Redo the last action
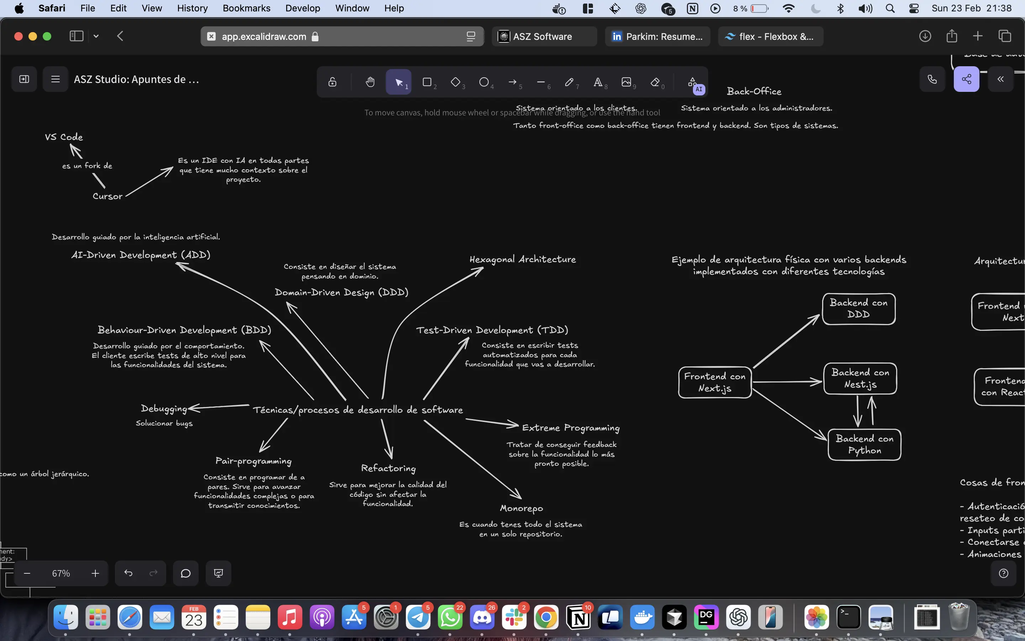Viewport: 1025px width, 641px height. point(153,573)
